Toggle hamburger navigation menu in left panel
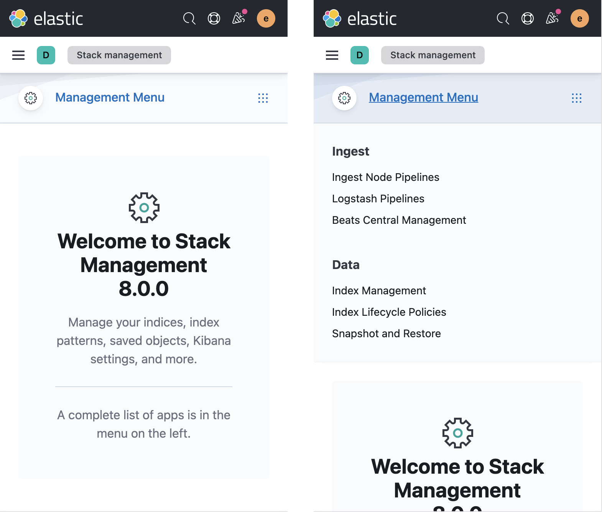This screenshot has height=512, width=602. coord(18,55)
